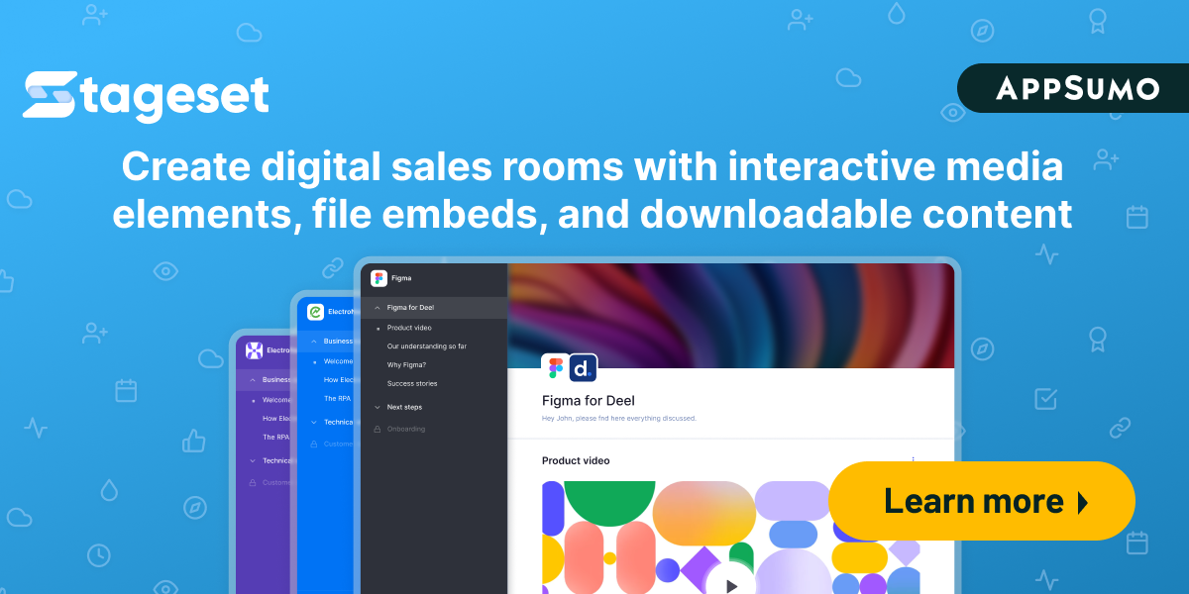Select The RPA item in the blue window
This screenshot has width=1189, height=594.
click(x=337, y=399)
